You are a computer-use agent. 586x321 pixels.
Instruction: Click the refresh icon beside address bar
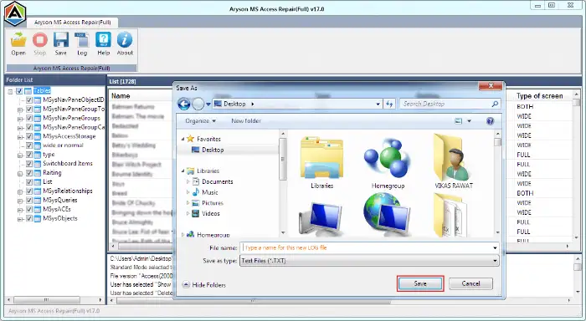(389, 104)
